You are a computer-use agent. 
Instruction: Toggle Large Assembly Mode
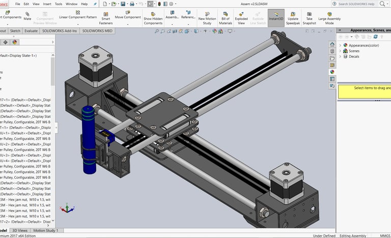pyautogui.click(x=329, y=18)
